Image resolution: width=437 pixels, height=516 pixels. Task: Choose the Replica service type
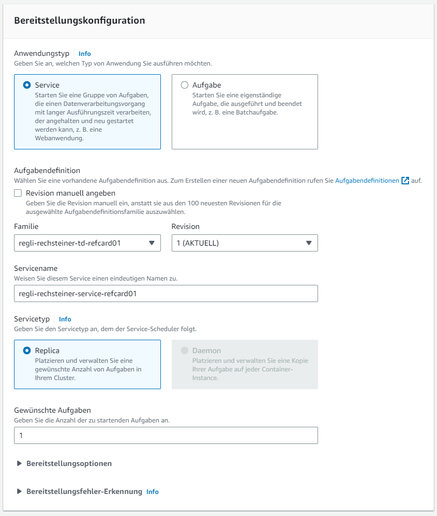click(x=27, y=350)
